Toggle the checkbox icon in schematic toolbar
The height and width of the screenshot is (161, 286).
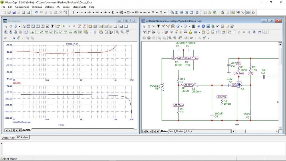coord(218,26)
